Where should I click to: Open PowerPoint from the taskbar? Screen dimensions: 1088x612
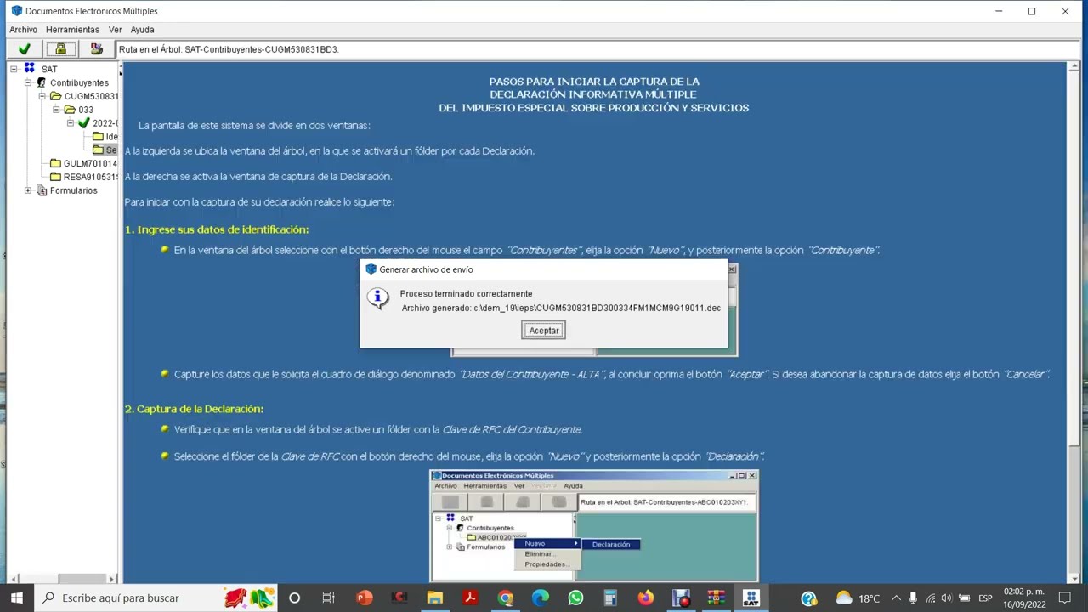pyautogui.click(x=365, y=598)
